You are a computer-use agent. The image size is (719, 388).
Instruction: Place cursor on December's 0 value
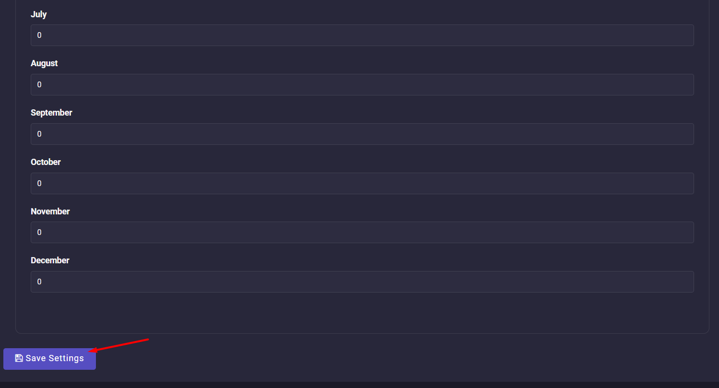coord(39,282)
